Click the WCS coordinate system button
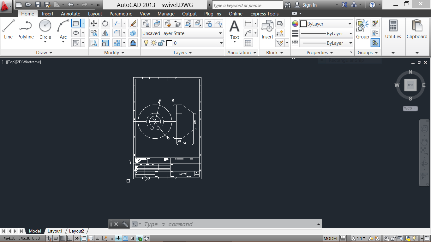 click(x=410, y=108)
